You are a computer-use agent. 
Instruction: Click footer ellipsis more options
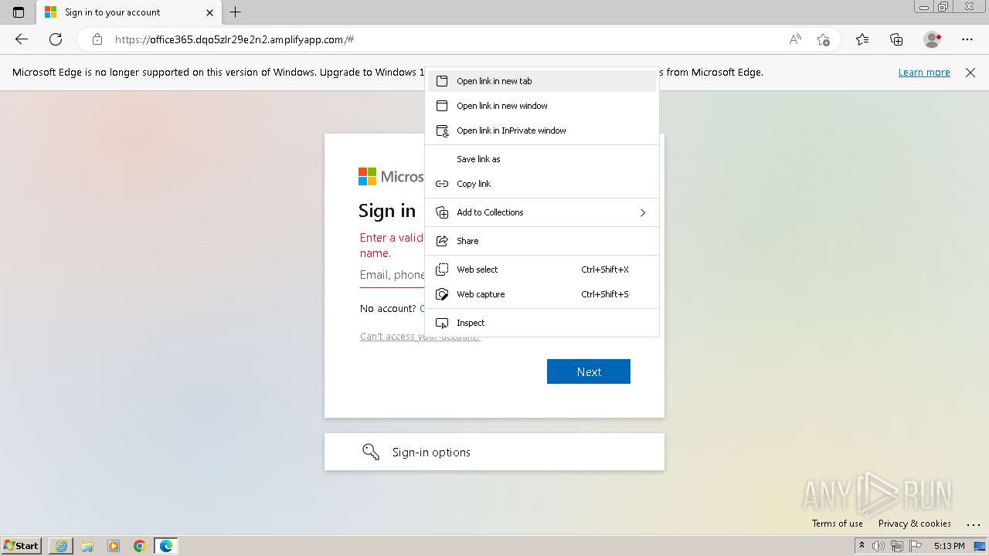click(x=973, y=524)
